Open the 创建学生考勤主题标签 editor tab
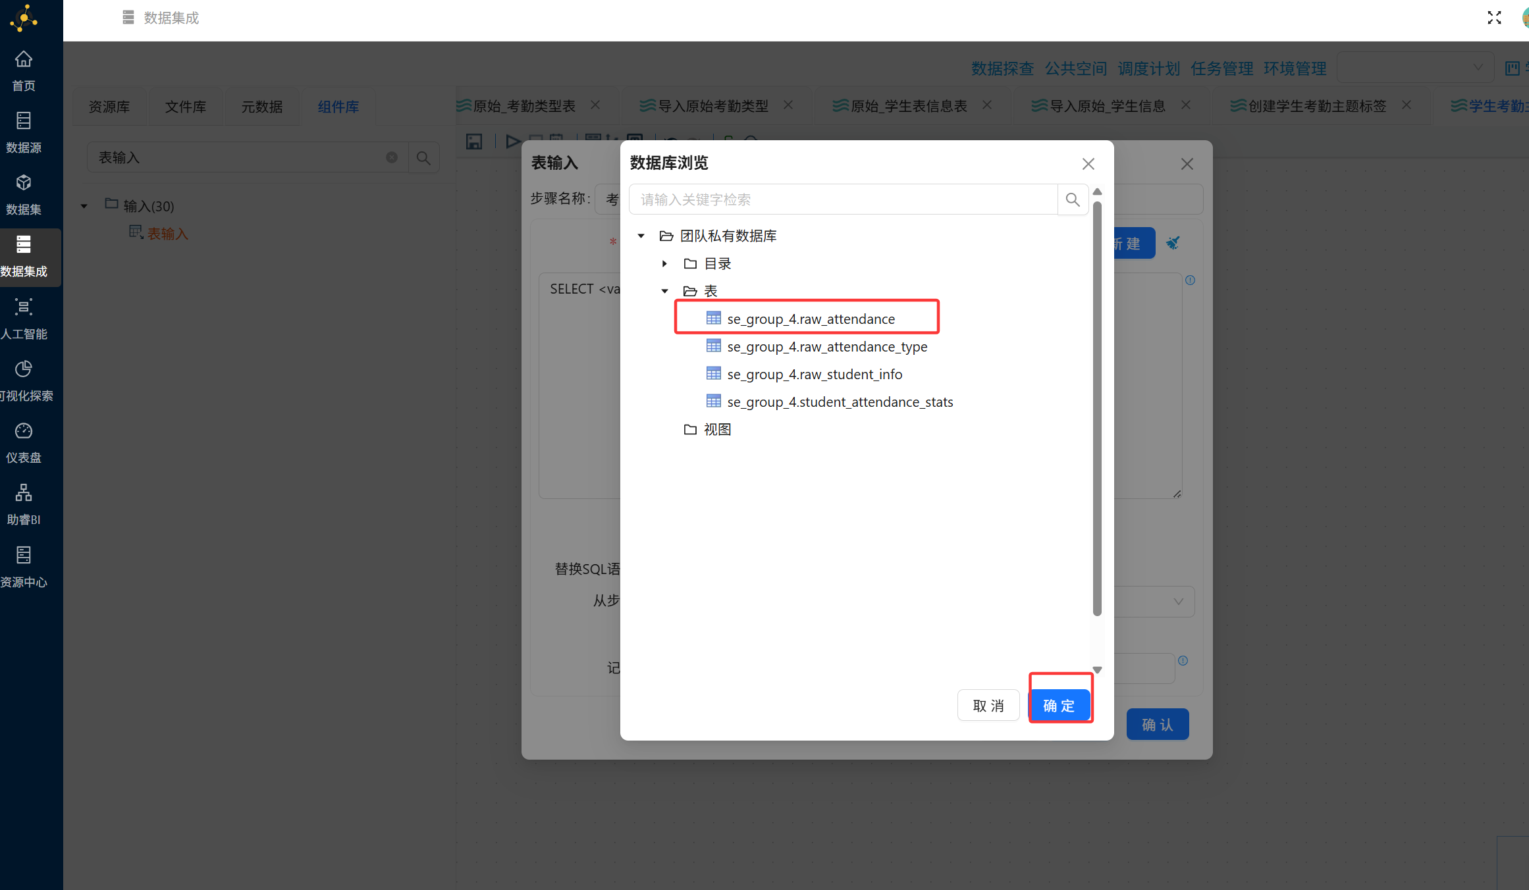This screenshot has width=1529, height=890. pos(1317,106)
